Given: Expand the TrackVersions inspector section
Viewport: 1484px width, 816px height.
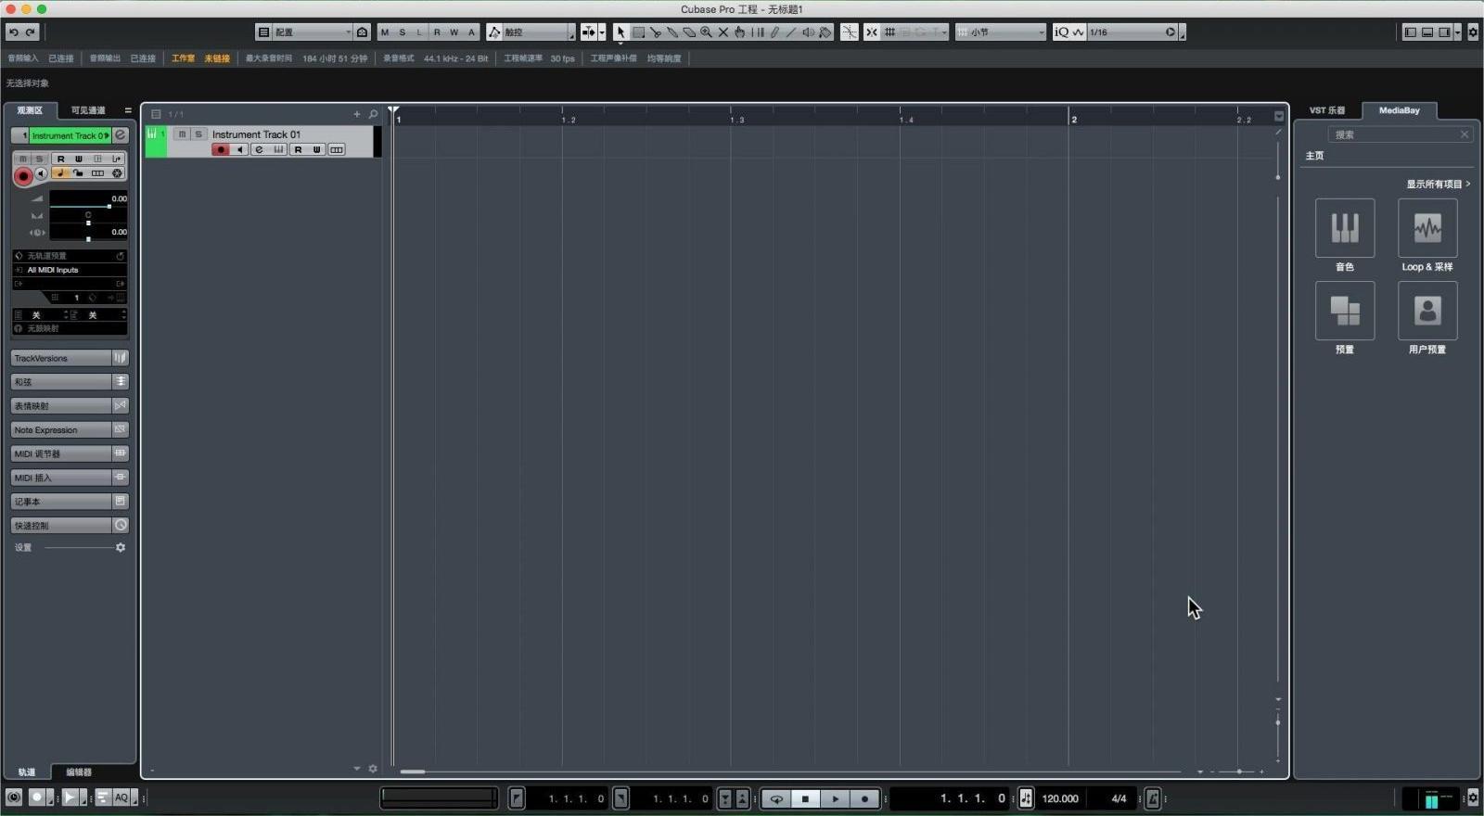Looking at the screenshot, I should (62, 358).
